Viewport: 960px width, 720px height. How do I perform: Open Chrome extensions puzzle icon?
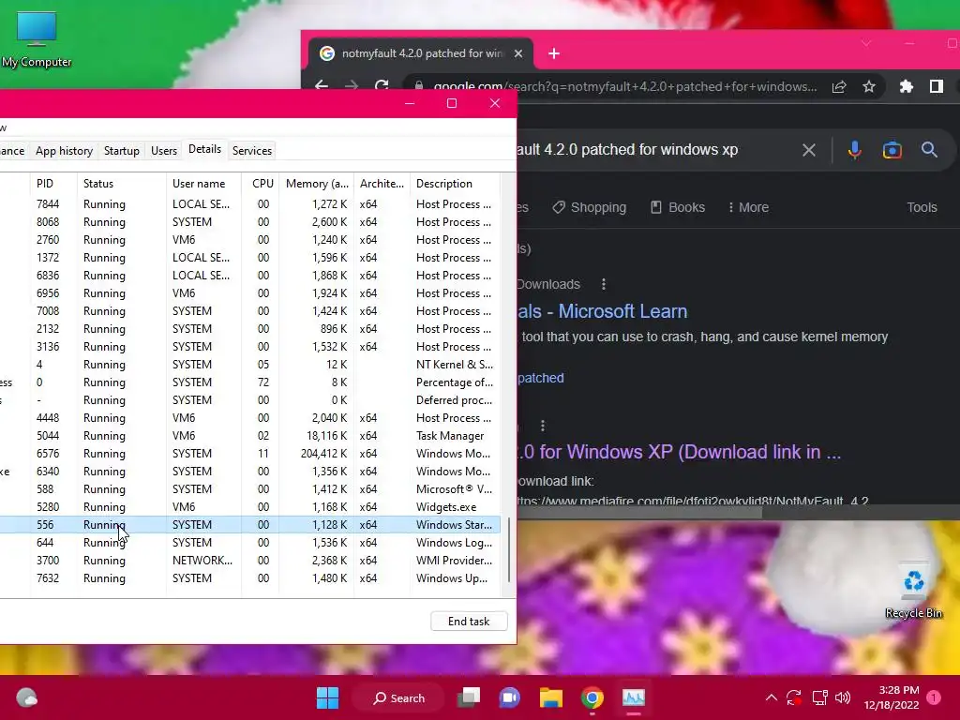pos(907,87)
